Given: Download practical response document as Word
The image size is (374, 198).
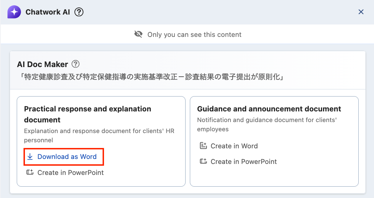Looking at the screenshot, I should [x=64, y=156].
